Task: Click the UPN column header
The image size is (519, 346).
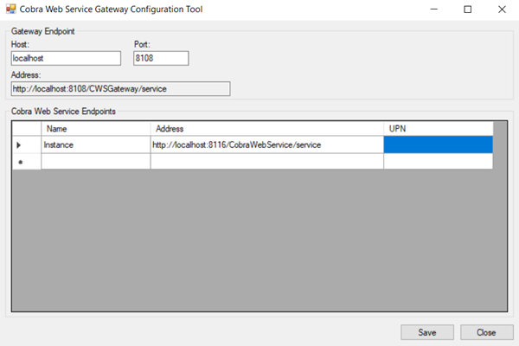Action: click(438, 128)
